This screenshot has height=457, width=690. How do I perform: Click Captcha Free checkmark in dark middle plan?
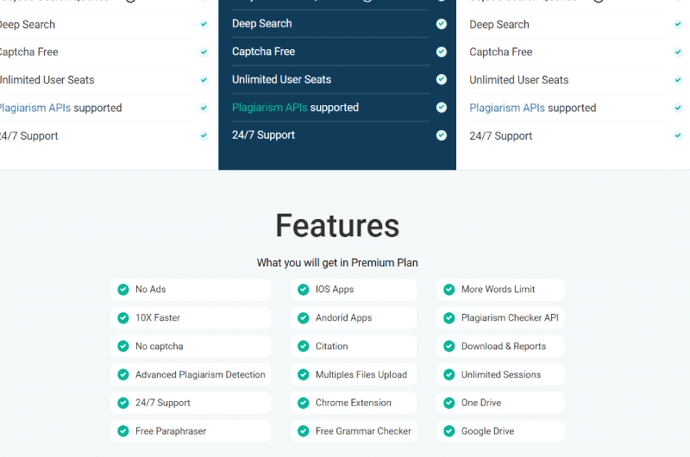tap(442, 52)
